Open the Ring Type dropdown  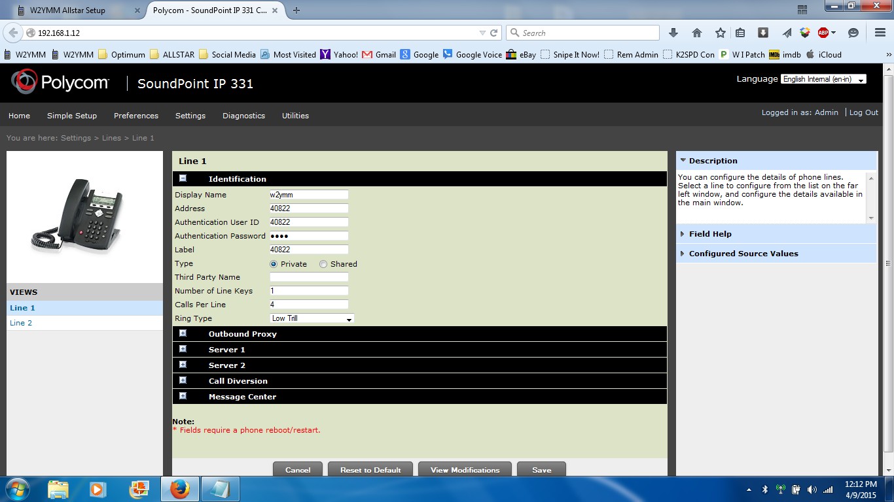click(312, 318)
